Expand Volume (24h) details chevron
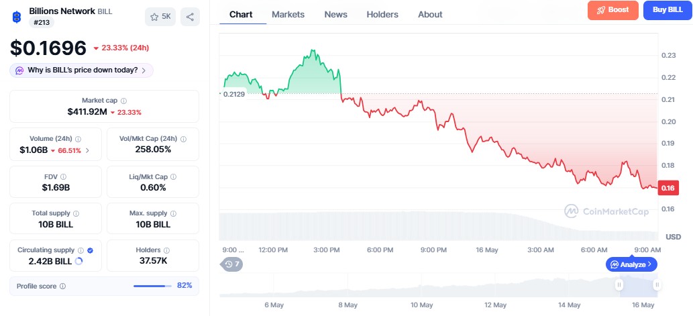 [x=87, y=150]
